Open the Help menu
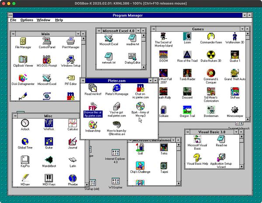 point(59,20)
